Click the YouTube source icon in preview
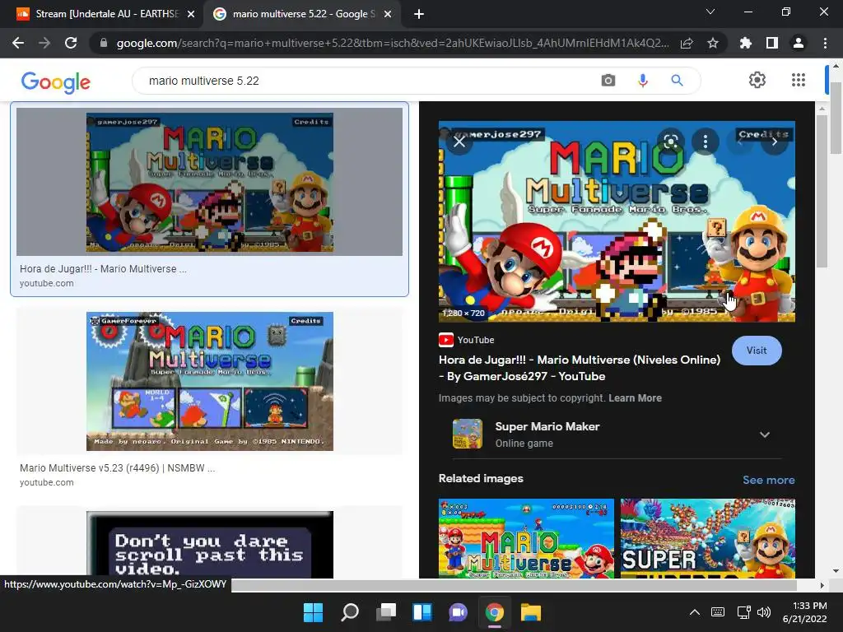The height and width of the screenshot is (632, 843). [x=445, y=340]
